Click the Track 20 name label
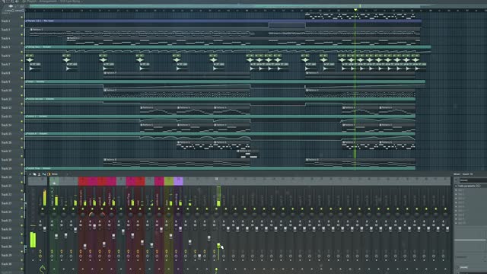 [x=6, y=177]
